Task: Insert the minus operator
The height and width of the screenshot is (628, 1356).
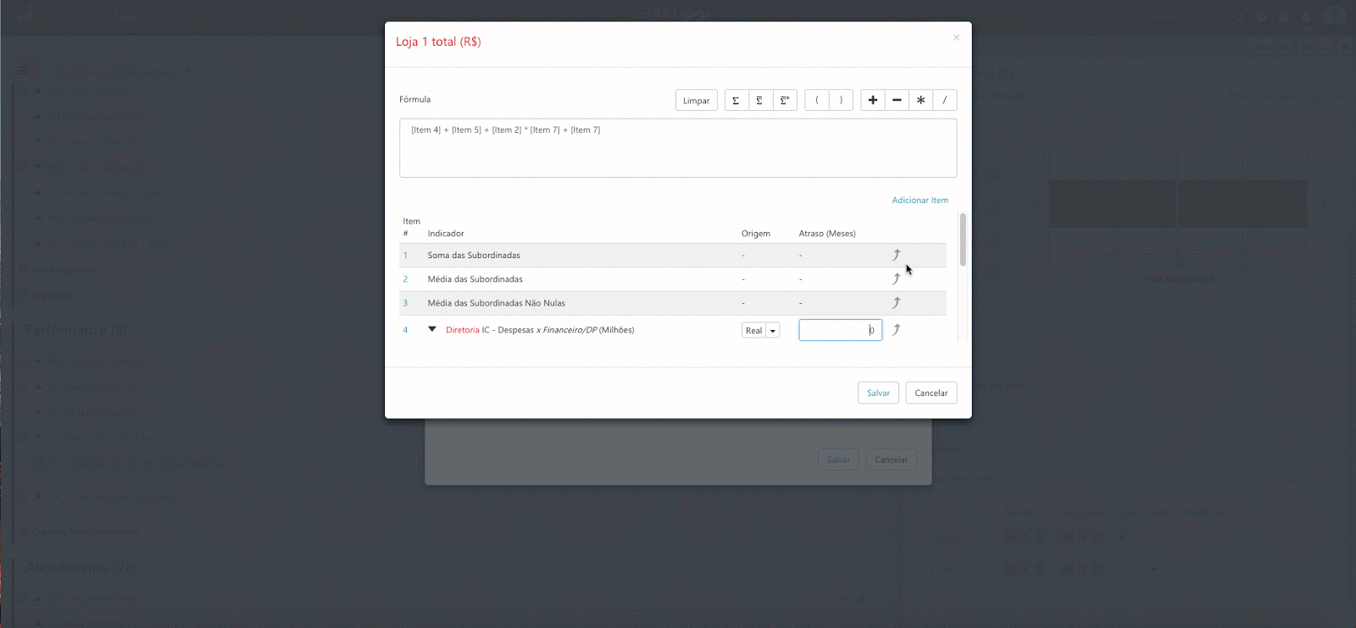Action: click(897, 101)
